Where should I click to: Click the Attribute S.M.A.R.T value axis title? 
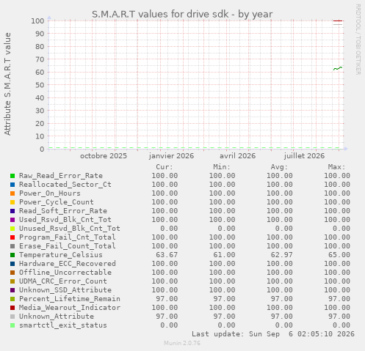[7, 84]
